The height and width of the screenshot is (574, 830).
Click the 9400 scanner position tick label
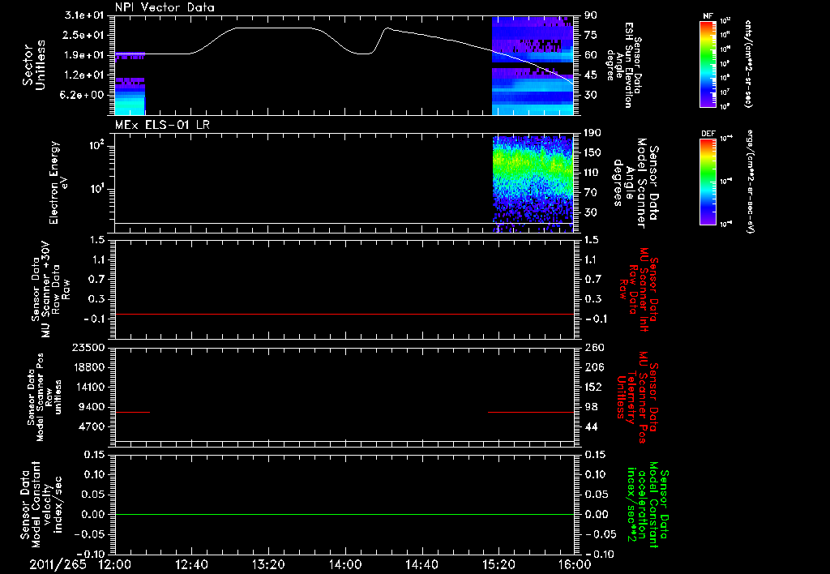pyautogui.click(x=92, y=407)
